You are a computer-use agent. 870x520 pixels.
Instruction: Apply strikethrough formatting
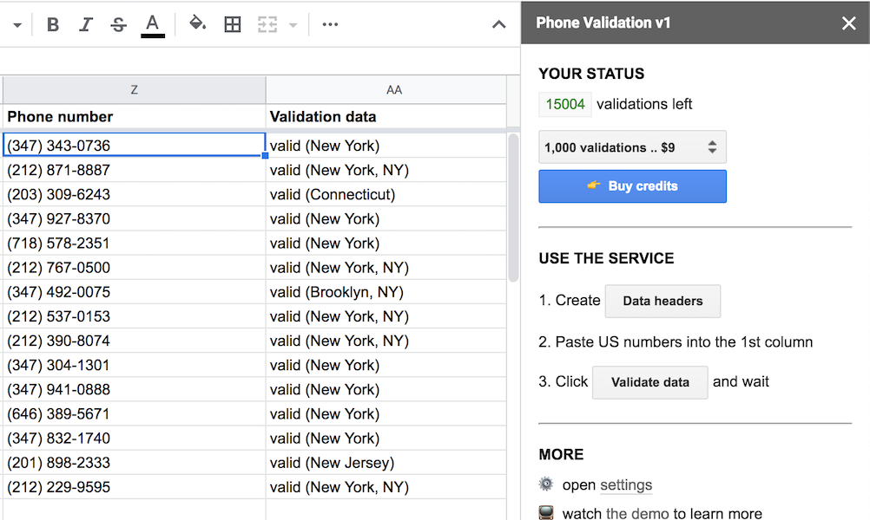pyautogui.click(x=118, y=23)
